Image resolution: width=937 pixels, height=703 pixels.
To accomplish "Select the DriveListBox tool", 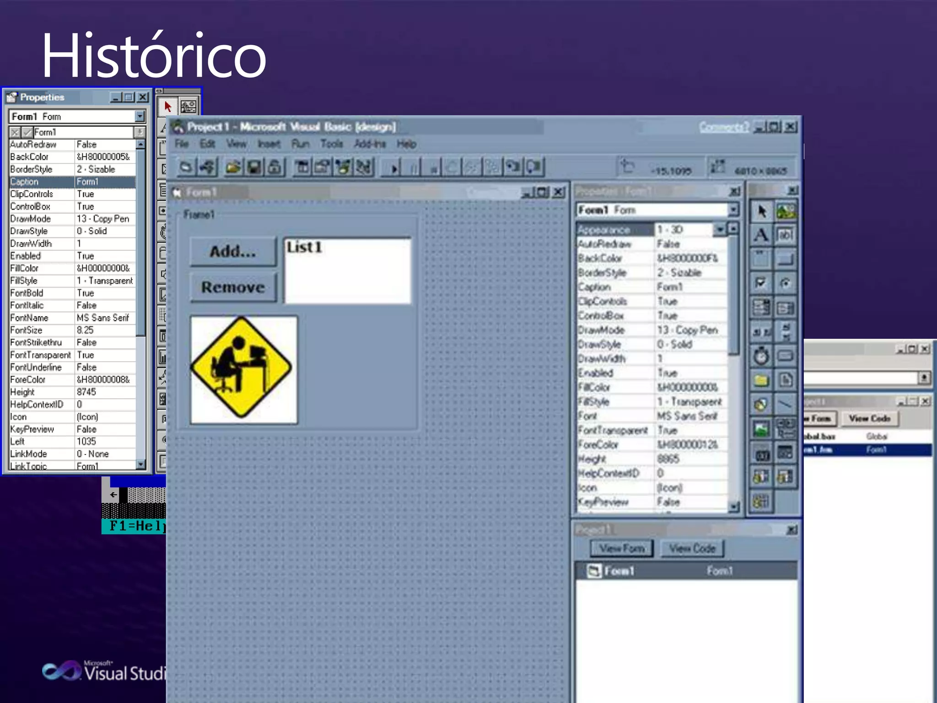I will click(x=786, y=356).
